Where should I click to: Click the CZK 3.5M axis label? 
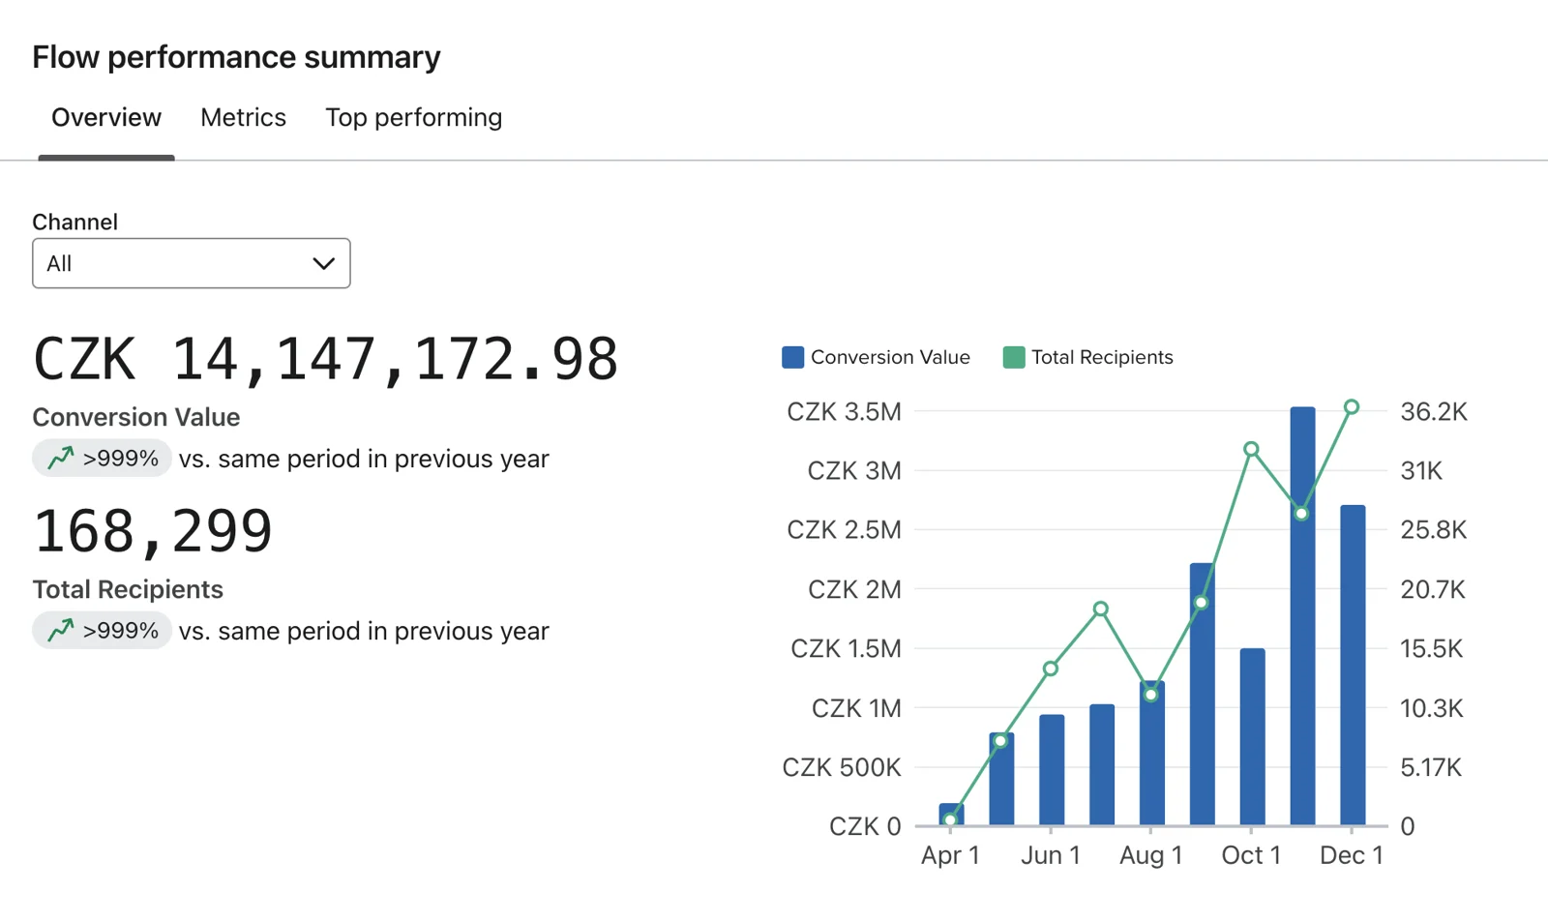[x=844, y=412]
